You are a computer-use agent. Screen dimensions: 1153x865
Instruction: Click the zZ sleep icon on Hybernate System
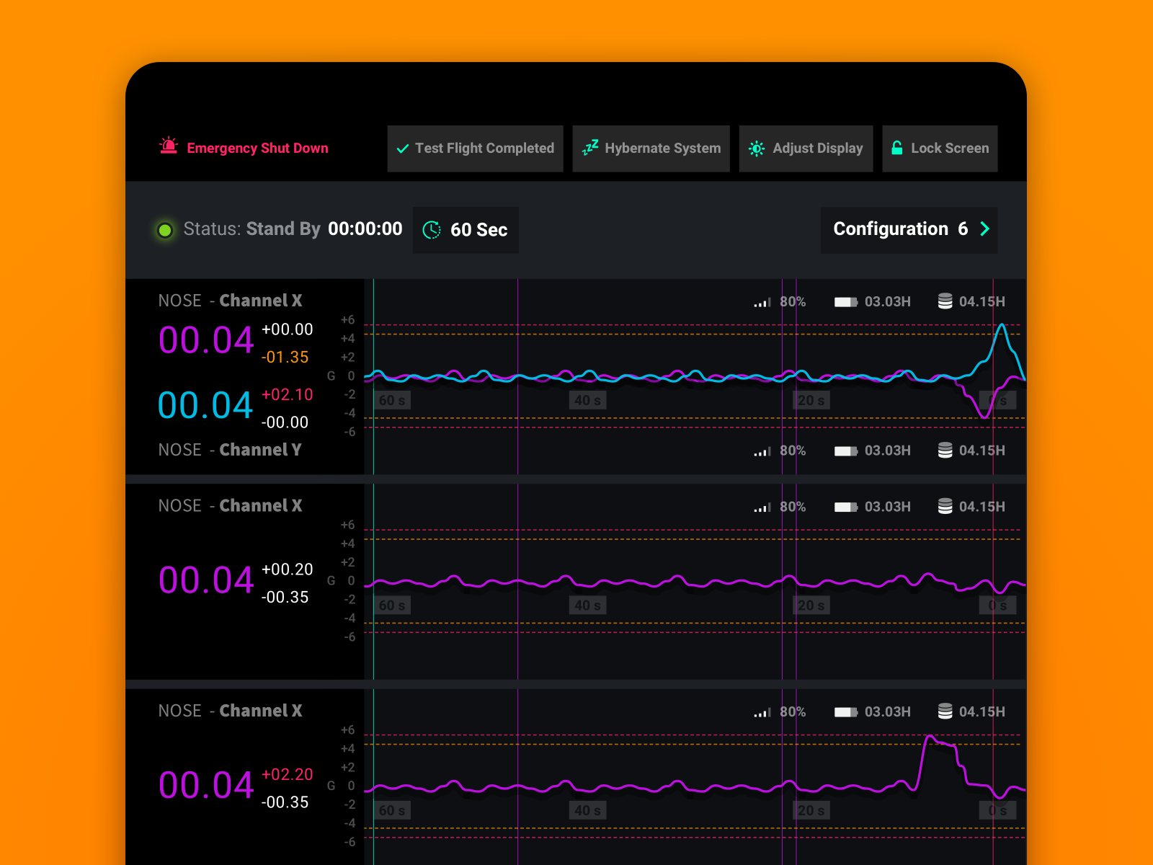pos(590,148)
